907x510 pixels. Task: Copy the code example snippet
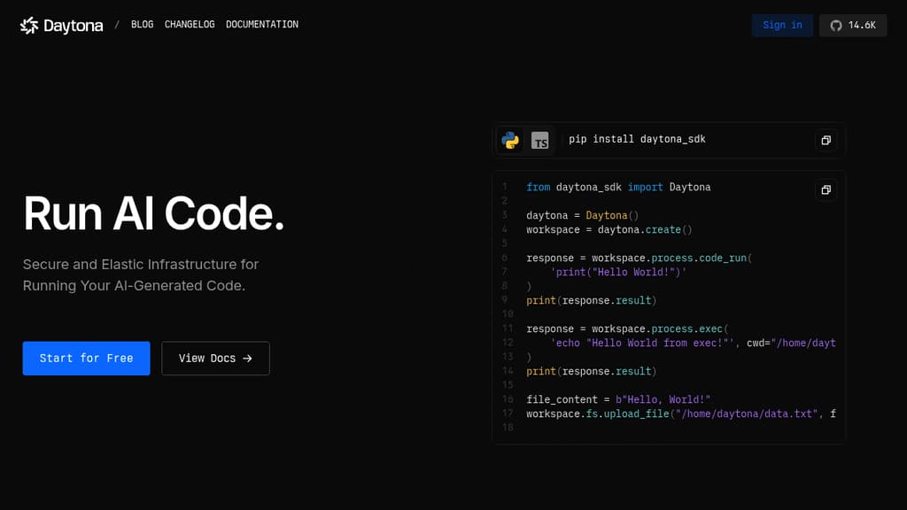click(826, 189)
